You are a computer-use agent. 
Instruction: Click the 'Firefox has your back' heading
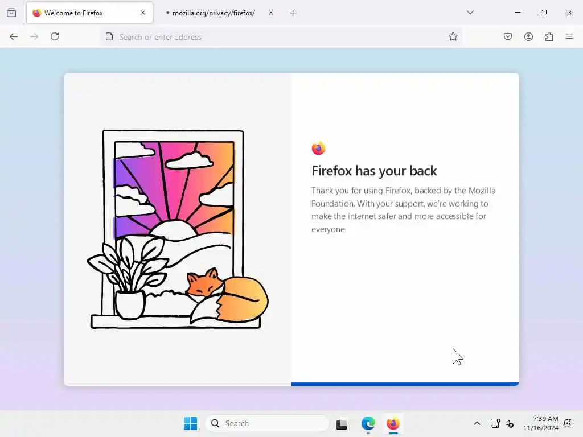pyautogui.click(x=374, y=171)
